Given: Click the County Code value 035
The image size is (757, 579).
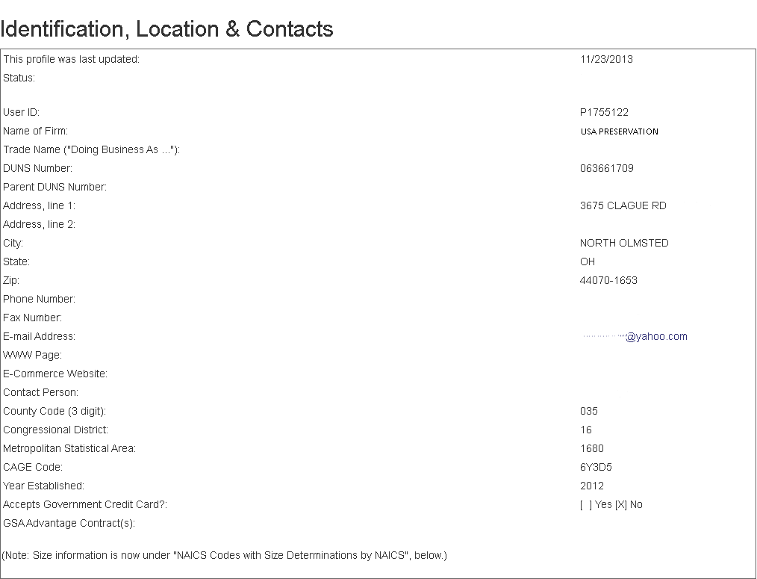Looking at the screenshot, I should 589,411.
